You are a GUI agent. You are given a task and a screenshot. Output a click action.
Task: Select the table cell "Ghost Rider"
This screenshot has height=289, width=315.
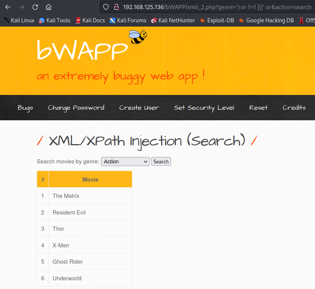(x=90, y=261)
